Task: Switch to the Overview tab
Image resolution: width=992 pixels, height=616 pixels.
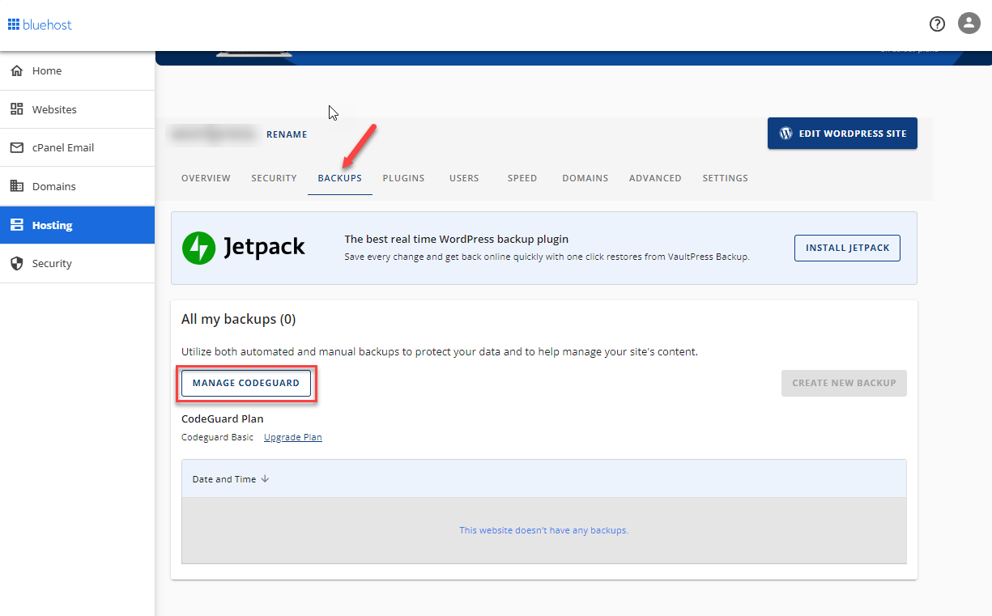Action: click(x=206, y=178)
